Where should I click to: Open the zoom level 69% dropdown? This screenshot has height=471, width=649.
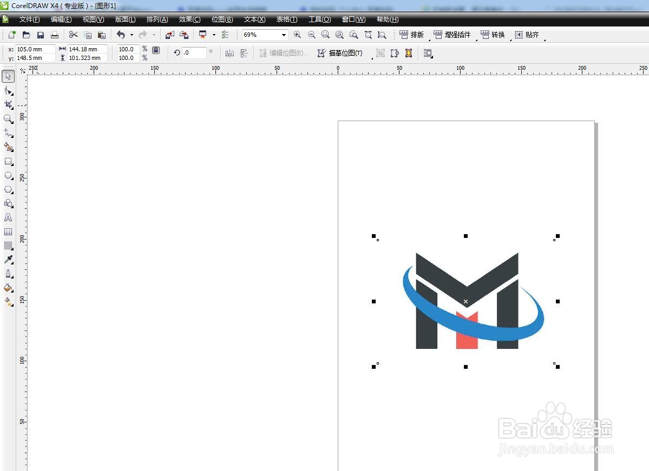click(x=283, y=35)
